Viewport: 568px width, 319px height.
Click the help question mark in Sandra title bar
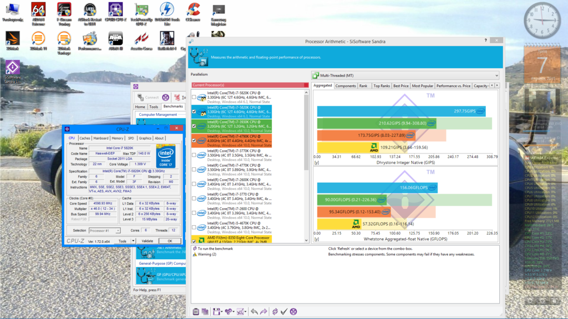[485, 40]
